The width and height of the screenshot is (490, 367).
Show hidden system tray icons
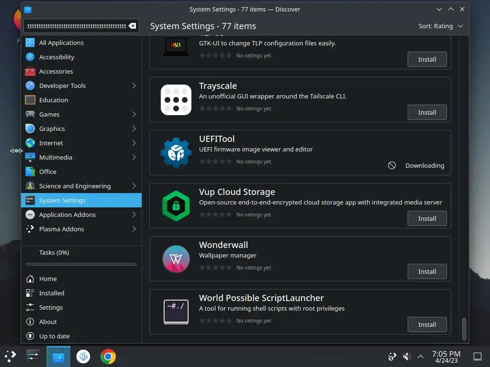tap(421, 356)
